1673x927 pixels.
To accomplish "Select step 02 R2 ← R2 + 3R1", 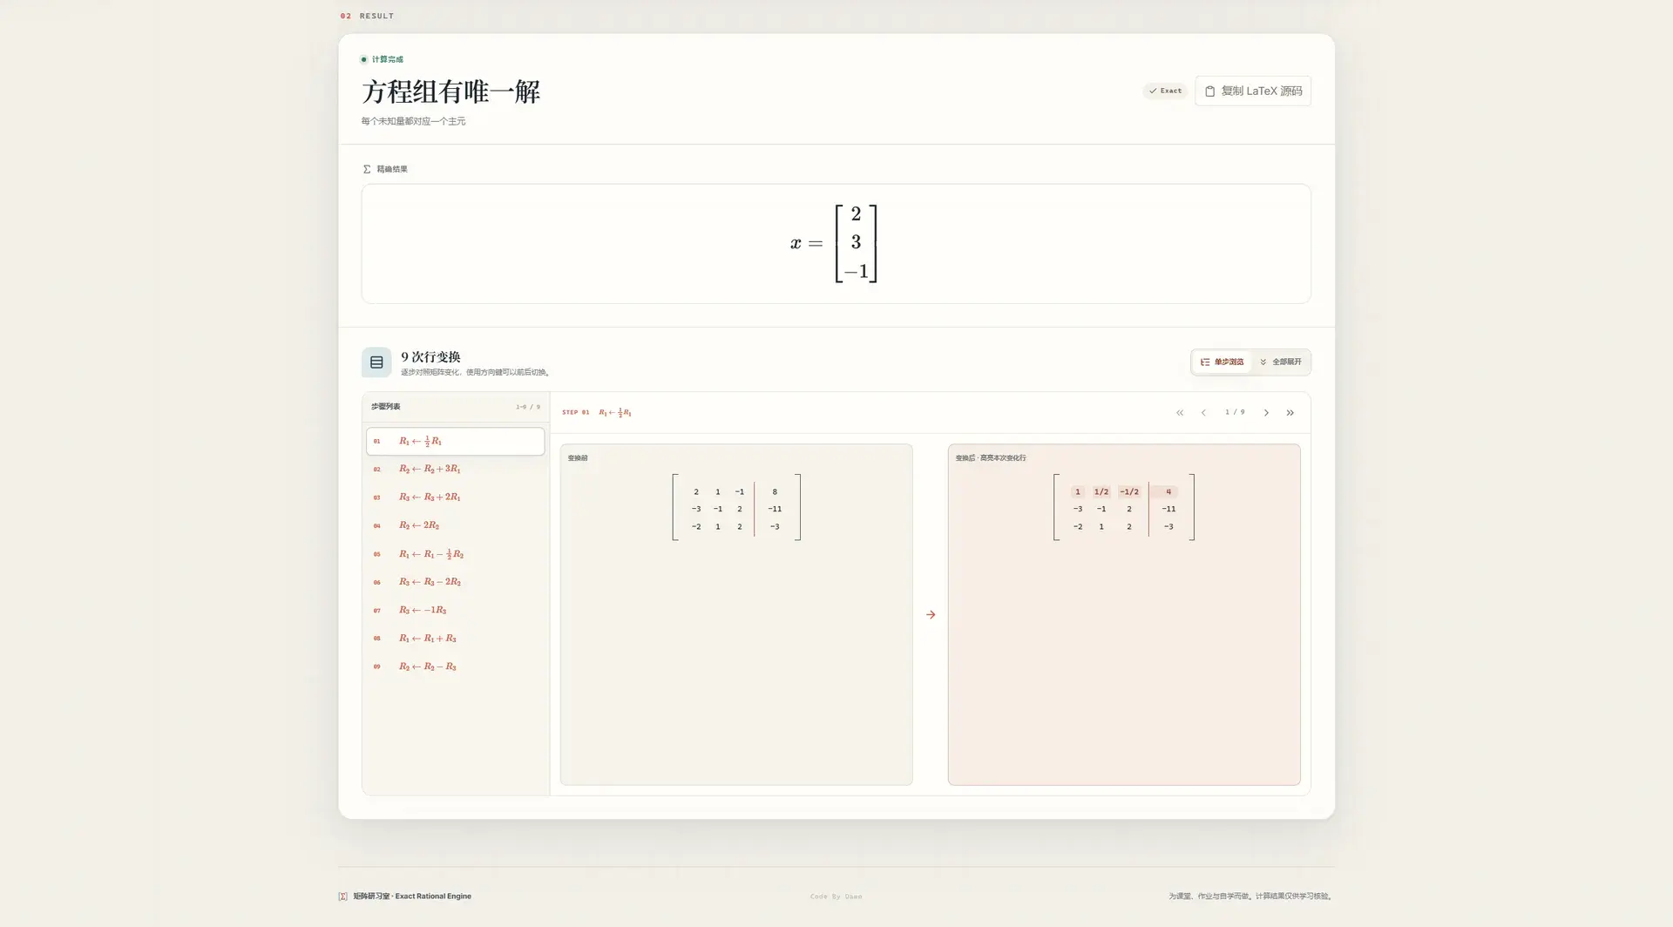I will pyautogui.click(x=455, y=469).
